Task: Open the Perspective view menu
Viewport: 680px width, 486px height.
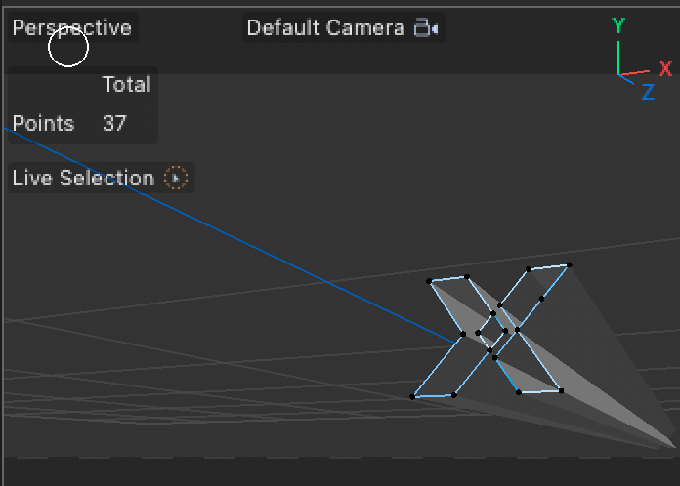Action: click(x=71, y=28)
